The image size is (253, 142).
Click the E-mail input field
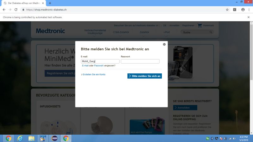click(x=100, y=61)
